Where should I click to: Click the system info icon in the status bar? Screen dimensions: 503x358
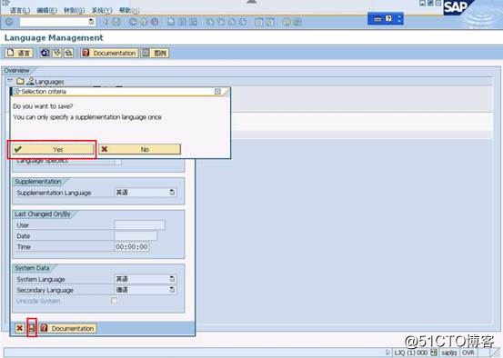tap(434, 353)
